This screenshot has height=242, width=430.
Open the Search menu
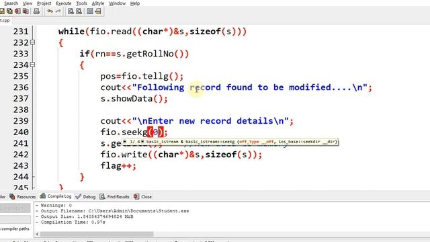[x=11, y=3]
